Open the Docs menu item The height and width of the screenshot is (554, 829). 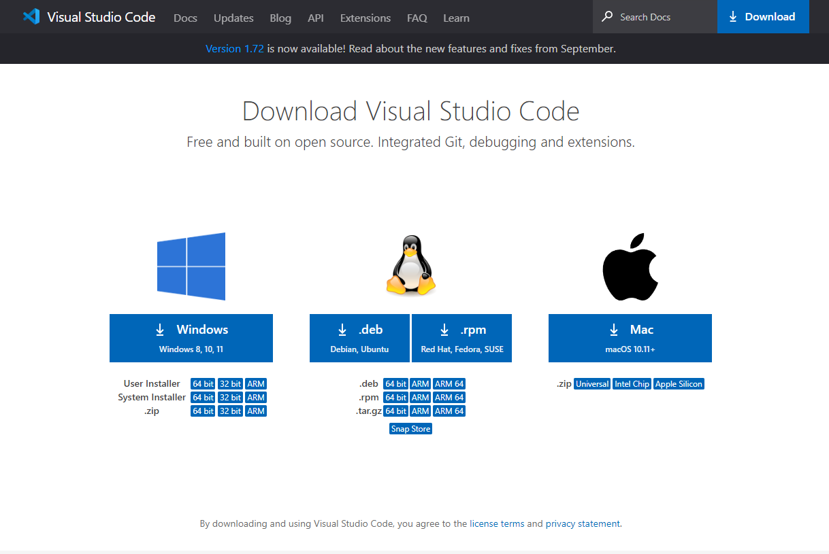[x=185, y=18]
